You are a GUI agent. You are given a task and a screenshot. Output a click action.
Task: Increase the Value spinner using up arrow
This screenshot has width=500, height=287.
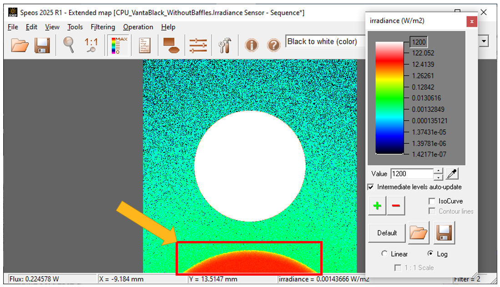click(x=439, y=171)
